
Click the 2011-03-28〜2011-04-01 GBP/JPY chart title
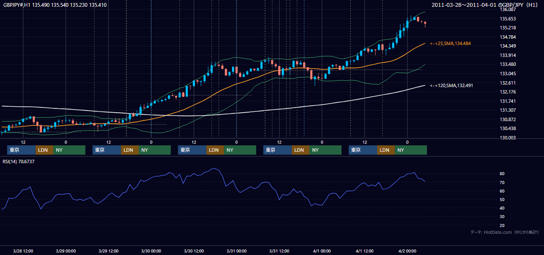click(486, 5)
